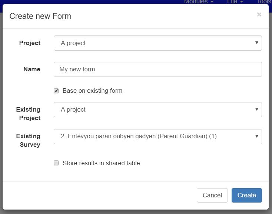Open the Existing Survey dropdown list
Image resolution: width=272 pixels, height=214 pixels.
(157, 136)
